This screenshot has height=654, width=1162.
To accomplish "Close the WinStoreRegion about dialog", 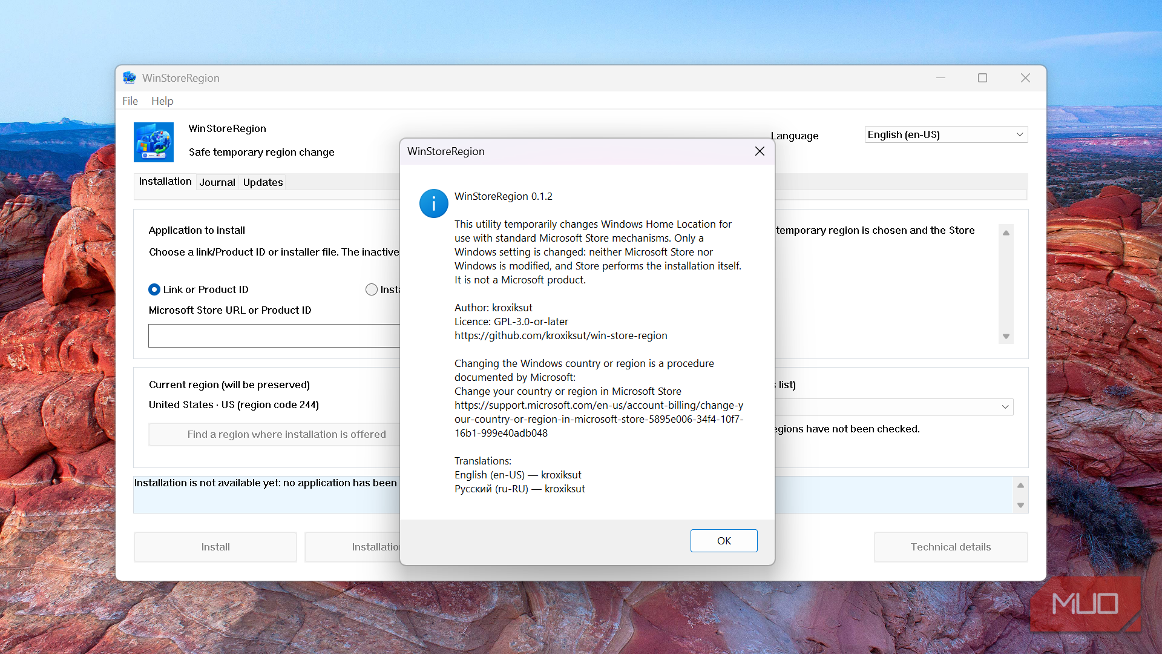I will (760, 151).
